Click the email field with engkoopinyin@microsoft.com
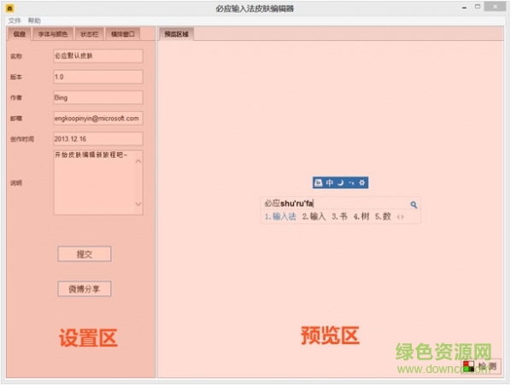 coord(98,118)
